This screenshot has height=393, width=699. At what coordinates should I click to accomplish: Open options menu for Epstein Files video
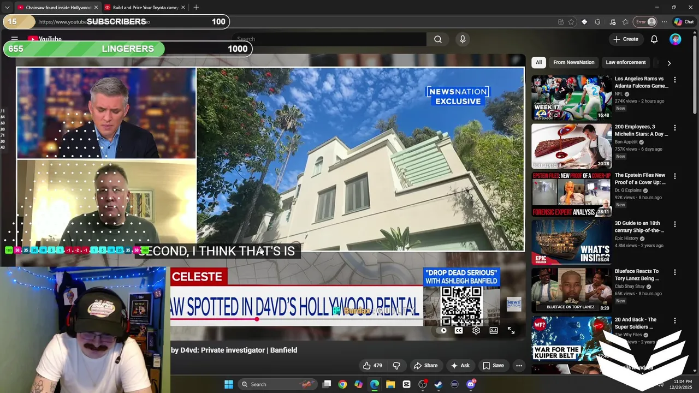[675, 176]
